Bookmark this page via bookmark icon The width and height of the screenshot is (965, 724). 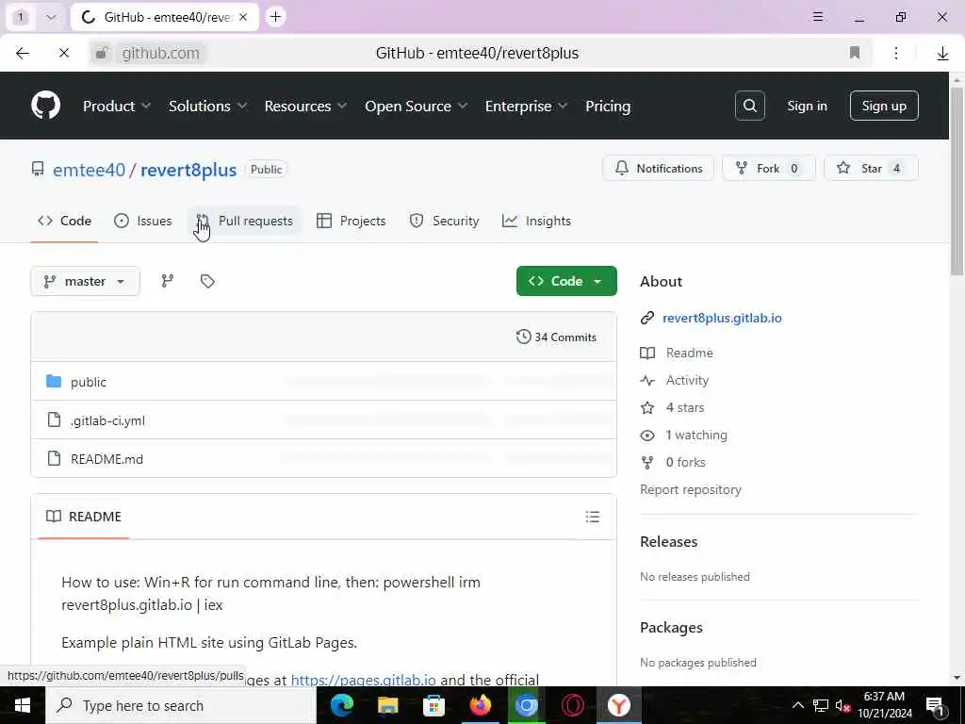[854, 53]
